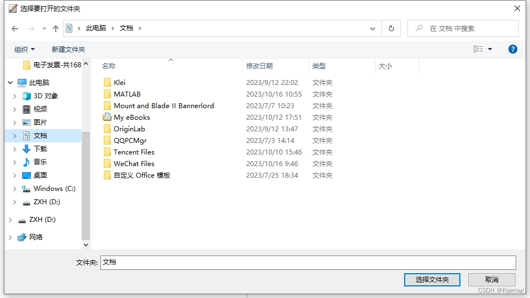530x298 pixels.
Task: Sort by 类型 column header
Action: (x=319, y=66)
